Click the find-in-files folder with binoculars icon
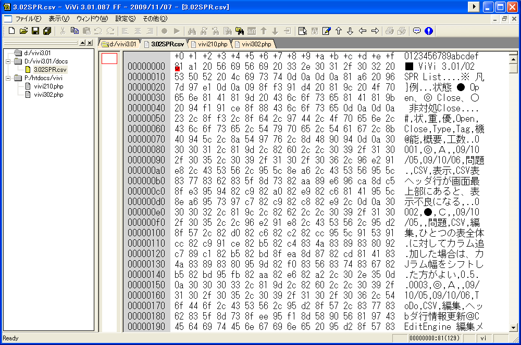This screenshot has height=345, width=521. click(239, 31)
